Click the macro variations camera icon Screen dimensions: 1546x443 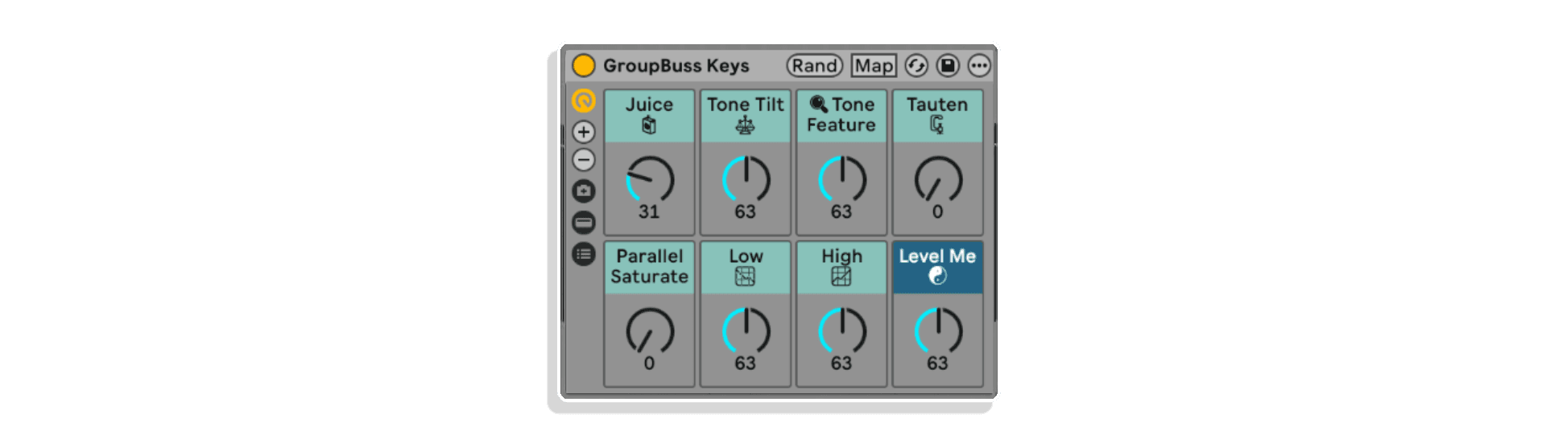tap(584, 191)
